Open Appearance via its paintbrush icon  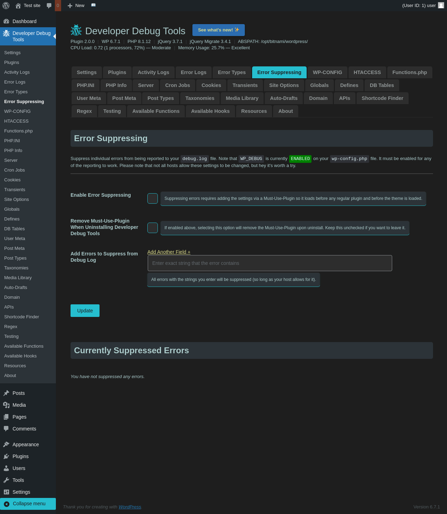point(6,444)
